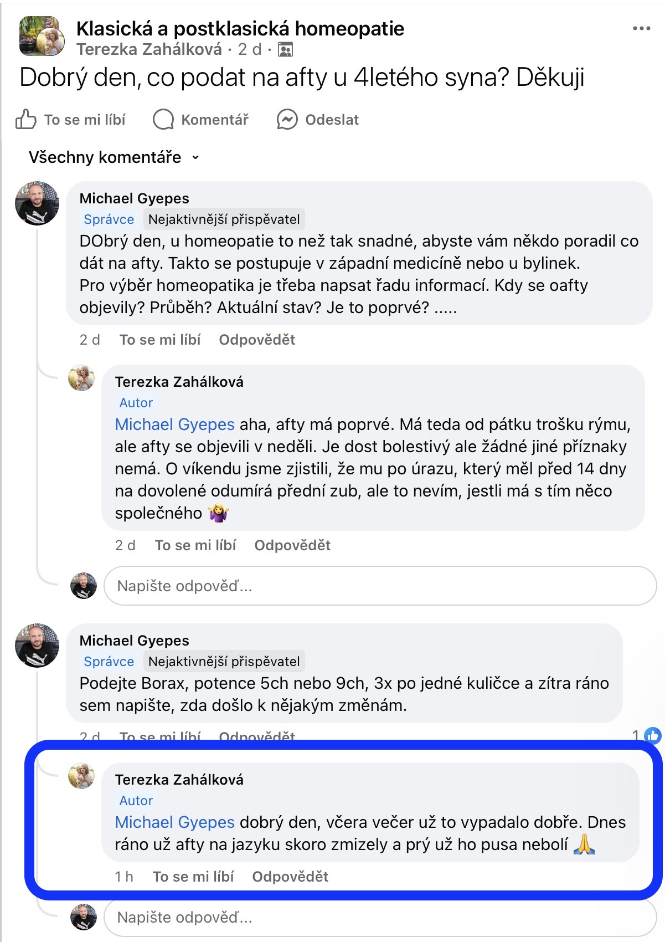This screenshot has height=942, width=665.
Task: Open the three-dot post options menu
Action: coord(641,28)
